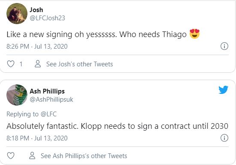Click the like count 1 on Josh's tweet
This screenshot has width=236, height=165.
point(21,64)
